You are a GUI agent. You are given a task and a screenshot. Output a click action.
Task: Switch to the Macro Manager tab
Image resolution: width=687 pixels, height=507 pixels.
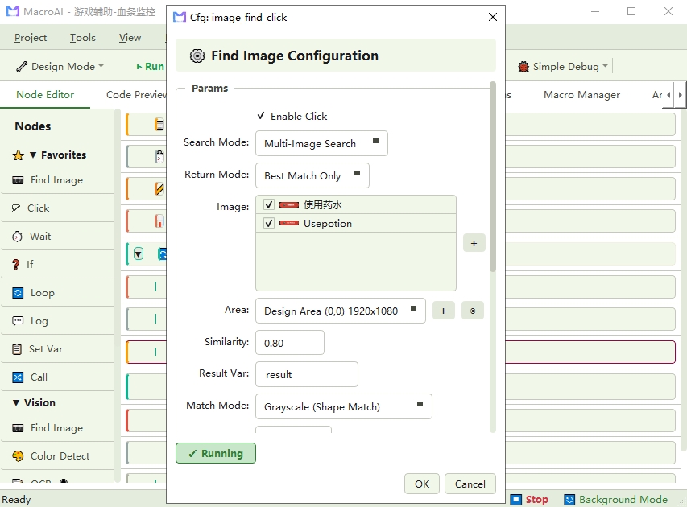pos(581,95)
